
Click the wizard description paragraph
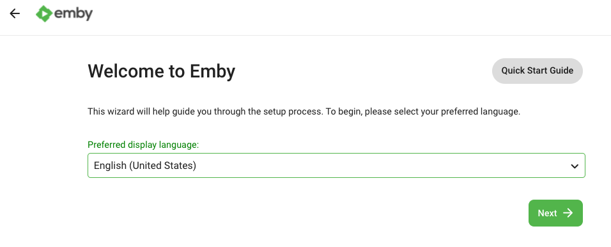tap(304, 111)
